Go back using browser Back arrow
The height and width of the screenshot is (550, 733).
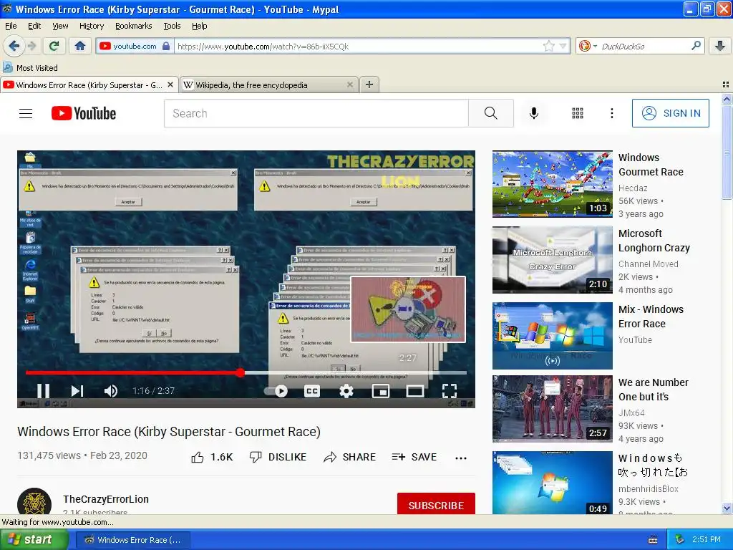pyautogui.click(x=14, y=46)
